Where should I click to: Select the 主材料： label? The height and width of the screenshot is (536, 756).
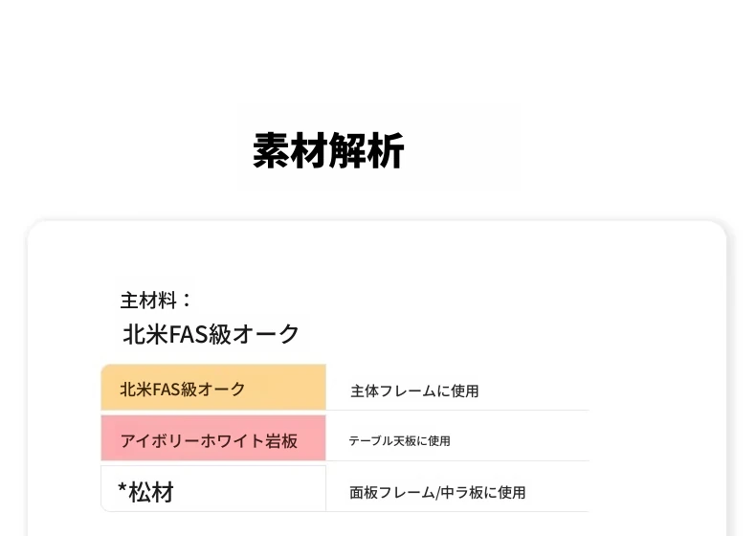point(156,301)
